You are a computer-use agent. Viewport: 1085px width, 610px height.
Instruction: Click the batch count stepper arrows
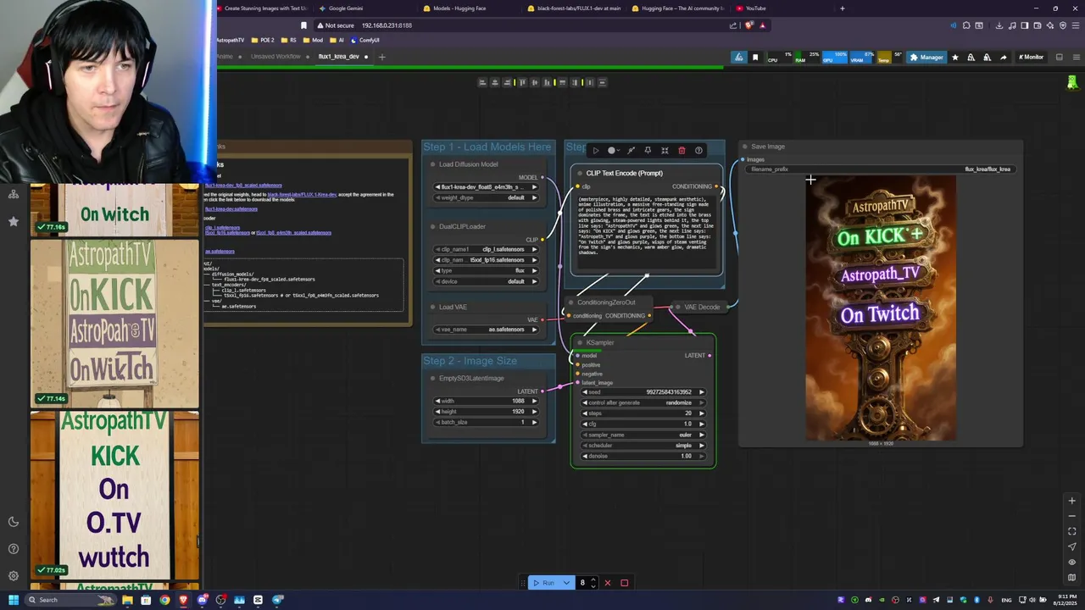pyautogui.click(x=593, y=583)
